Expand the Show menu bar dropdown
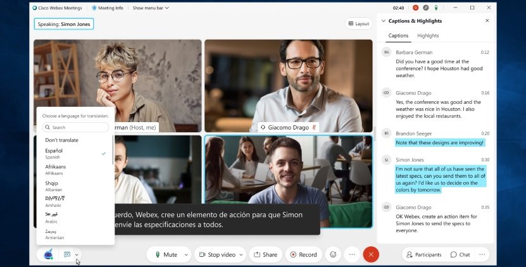Viewport: 526px width, 267px height. click(151, 8)
